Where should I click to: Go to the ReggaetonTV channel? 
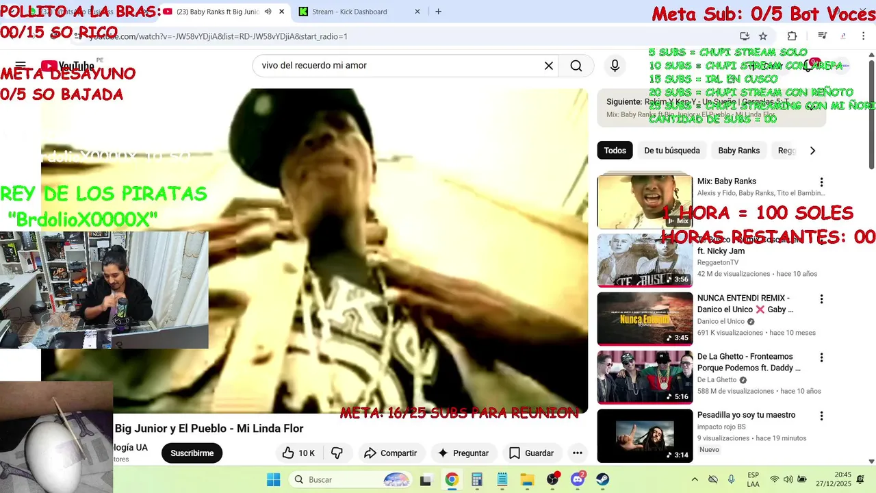[718, 262]
